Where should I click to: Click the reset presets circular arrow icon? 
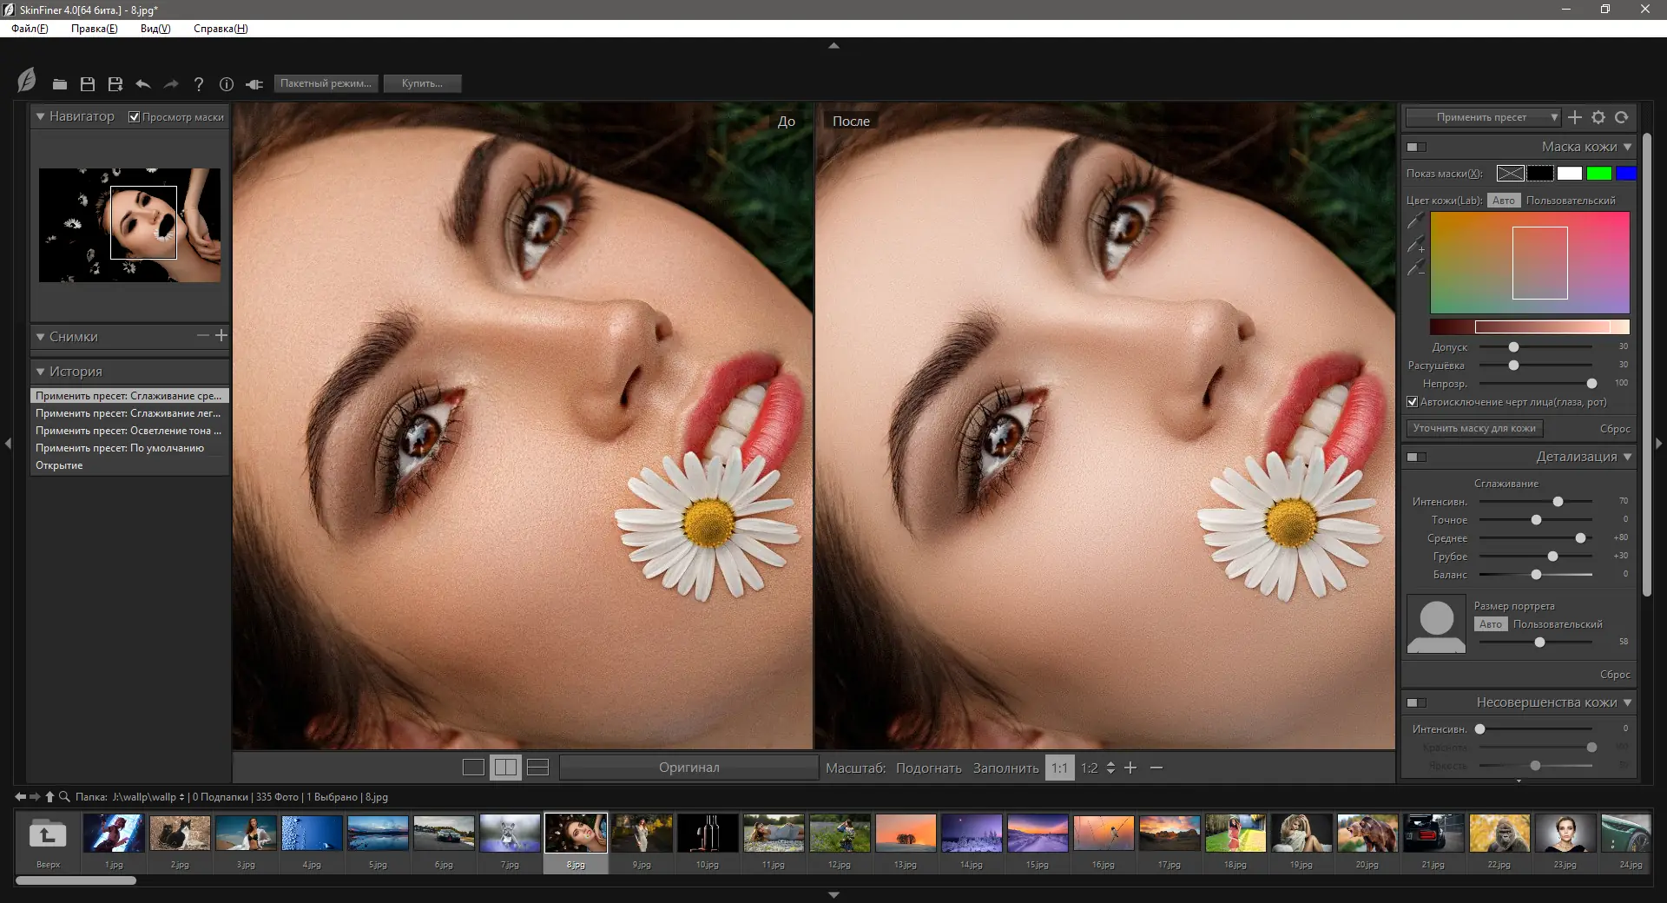1621,117
